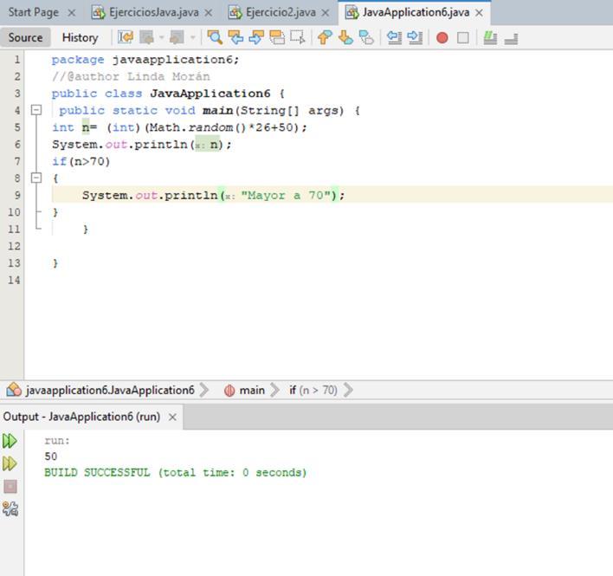Shift line left icon
613x576 pixels.
coord(394,37)
